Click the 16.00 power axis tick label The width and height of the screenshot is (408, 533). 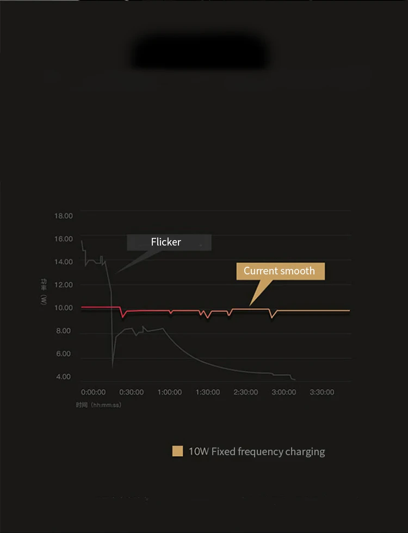64,239
